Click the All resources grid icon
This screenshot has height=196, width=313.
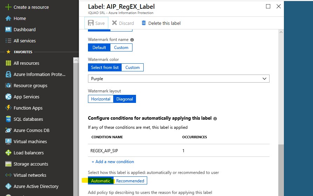[x=8, y=63]
